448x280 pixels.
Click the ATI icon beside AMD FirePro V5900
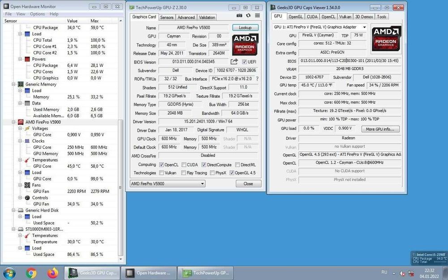[x=21, y=122]
